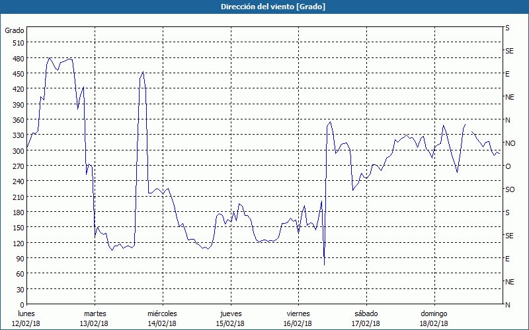Image resolution: width=529 pixels, height=330 pixels.
Task: Select the jueves 15/02/18 date label
Action: point(230,318)
